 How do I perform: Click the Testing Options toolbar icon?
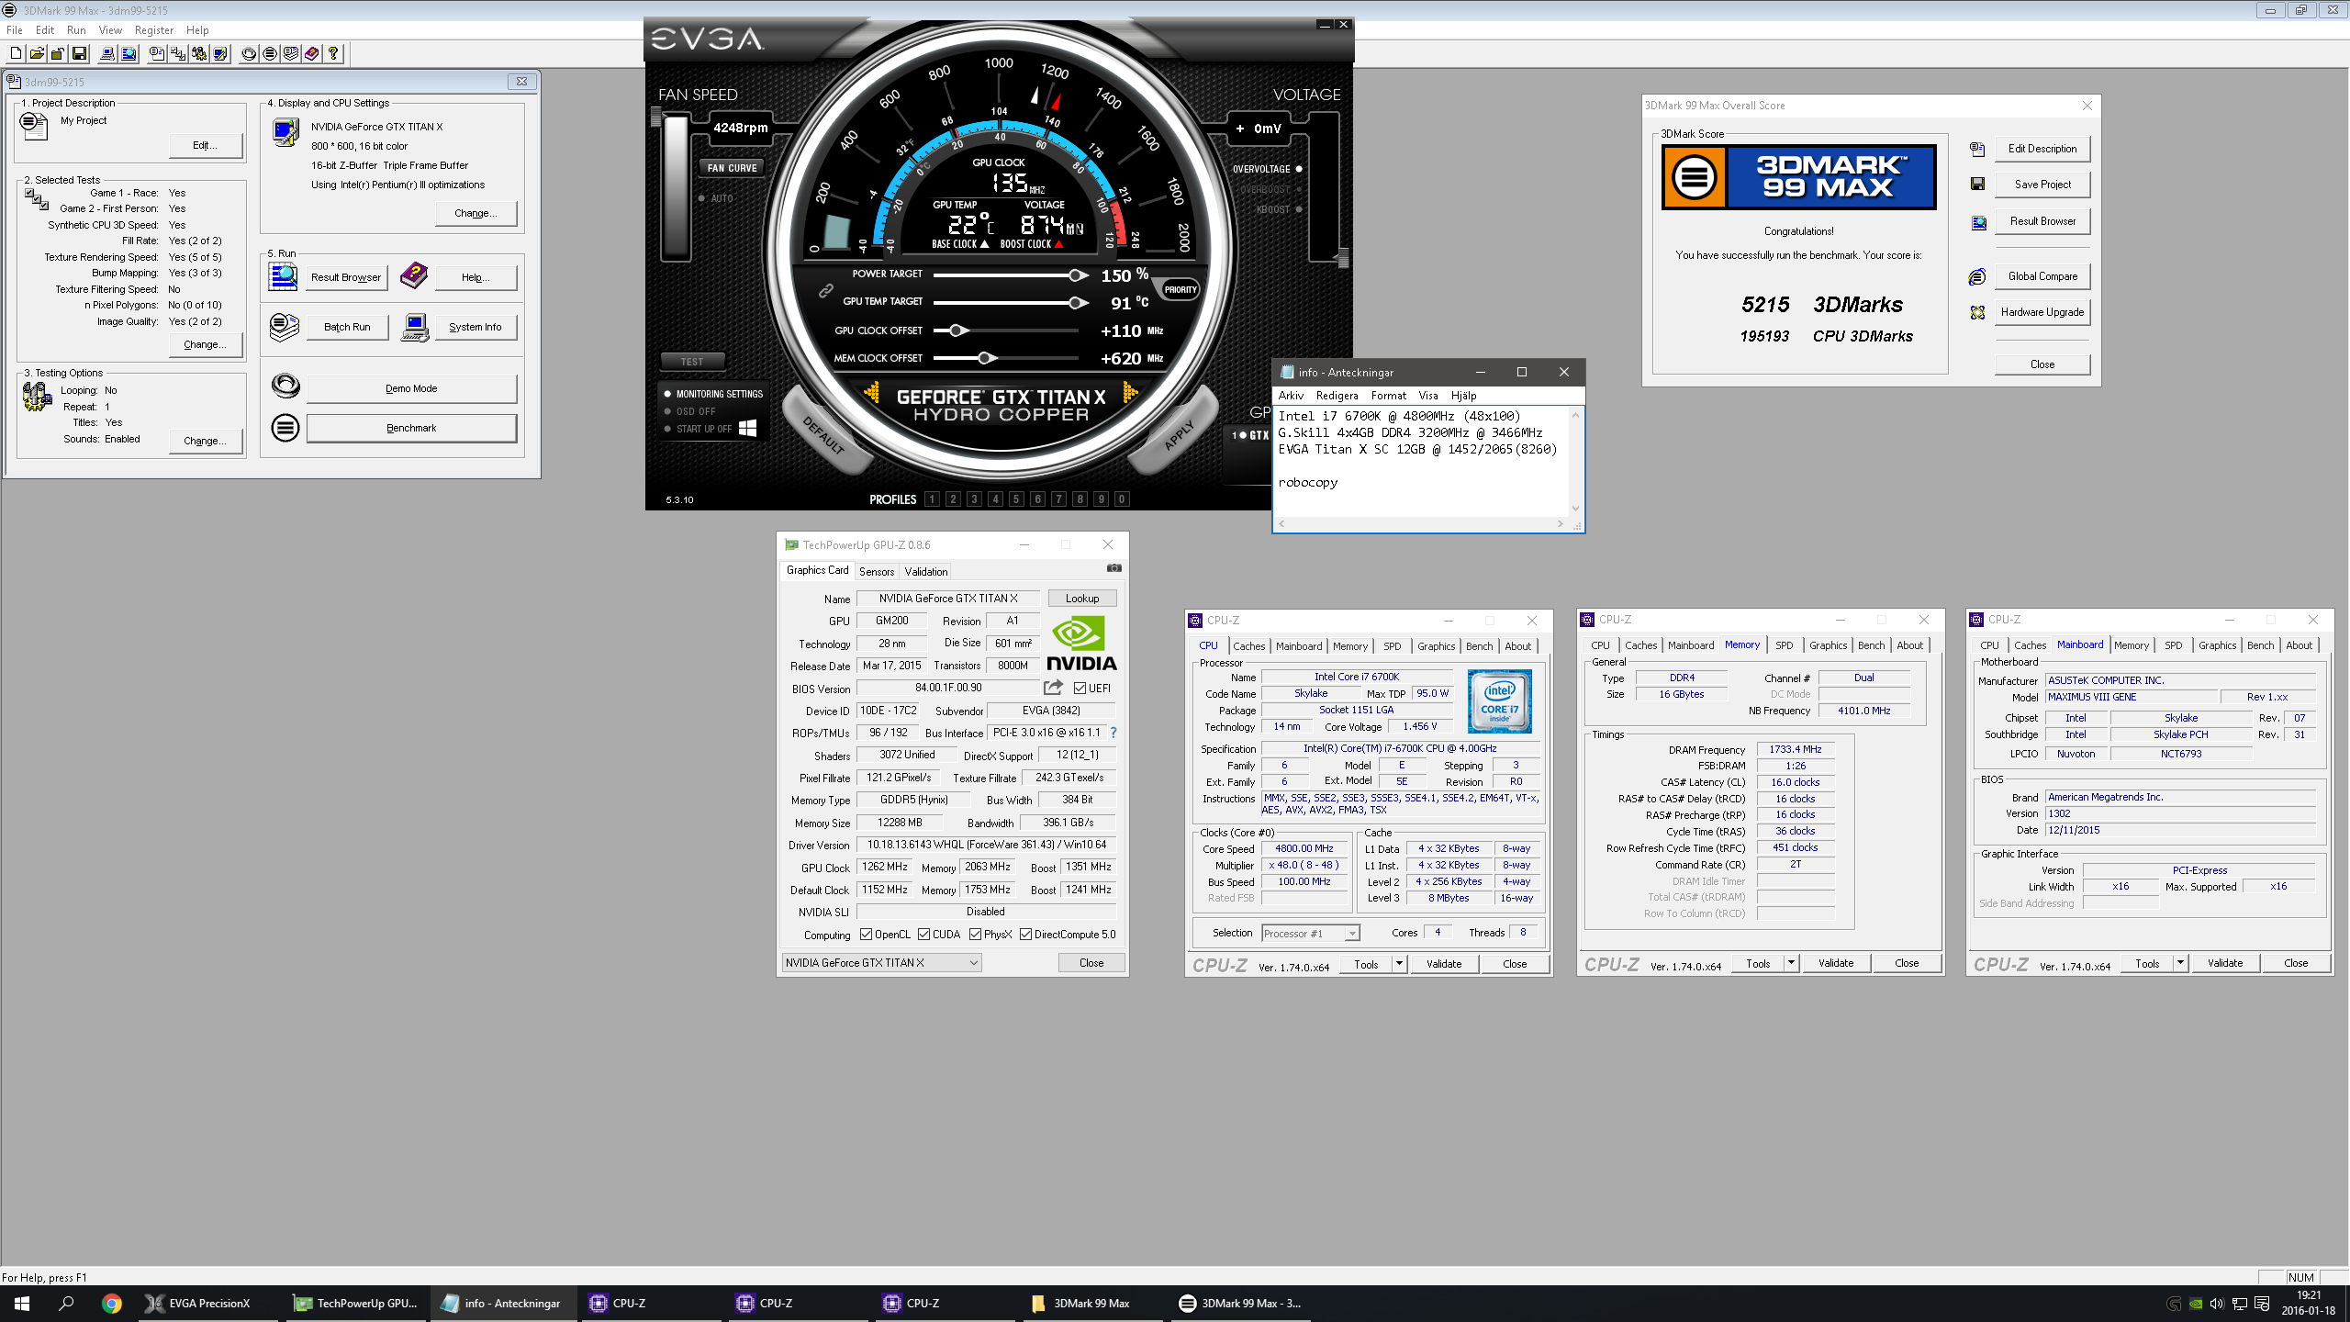coord(199,54)
